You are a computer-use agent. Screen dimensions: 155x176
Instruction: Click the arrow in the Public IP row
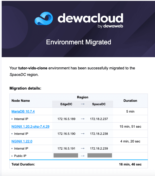(83, 156)
